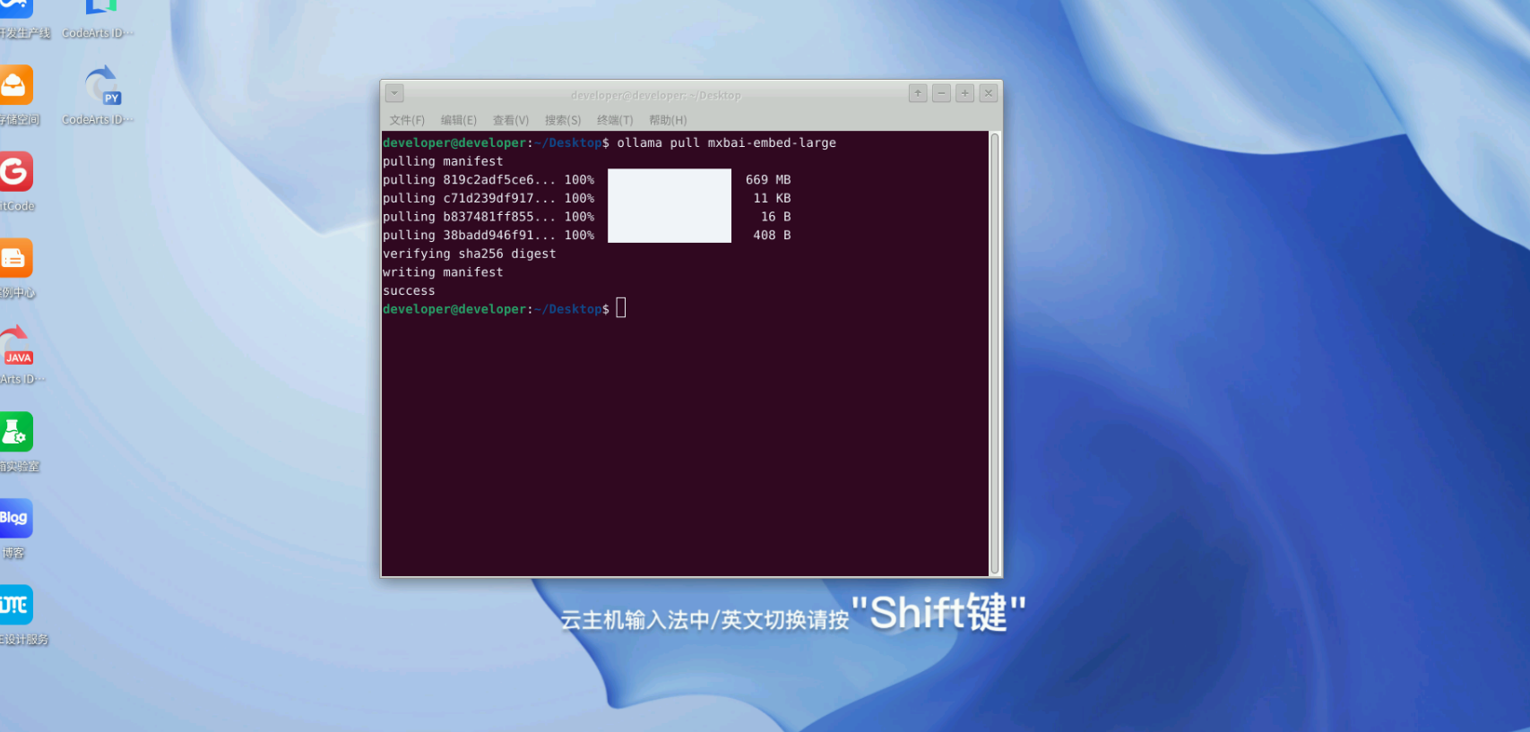This screenshot has width=1530, height=732.
Task: Click the terminal vertical scrollbar
Action: 994,353
